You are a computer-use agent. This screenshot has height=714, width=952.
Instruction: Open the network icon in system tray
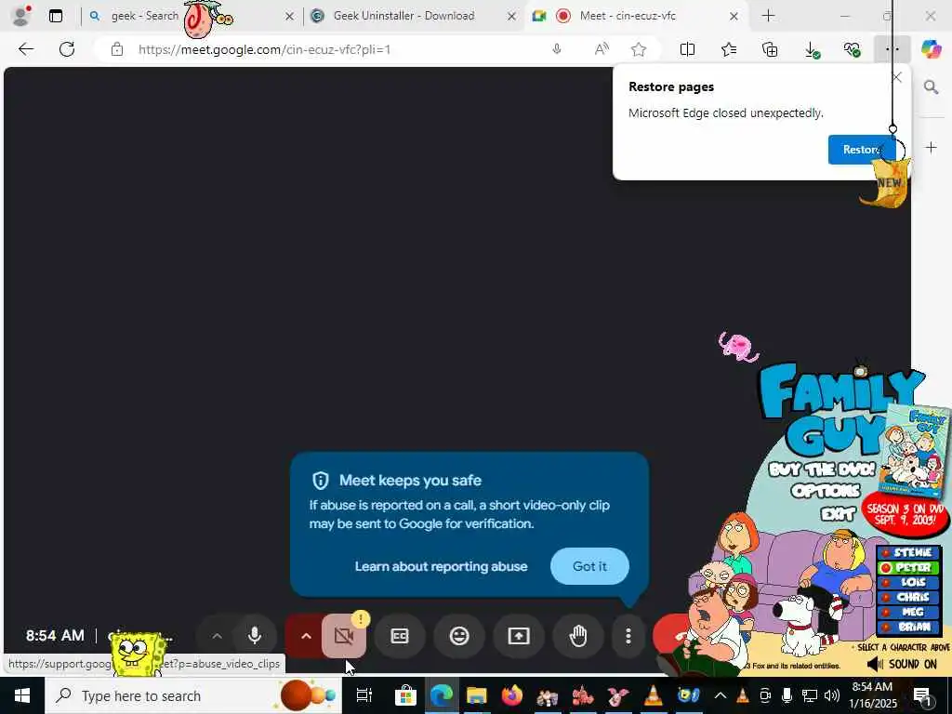tap(810, 695)
